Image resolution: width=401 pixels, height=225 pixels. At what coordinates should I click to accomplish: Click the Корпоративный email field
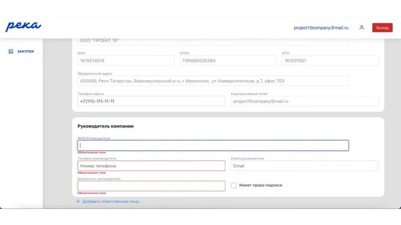pos(305,101)
